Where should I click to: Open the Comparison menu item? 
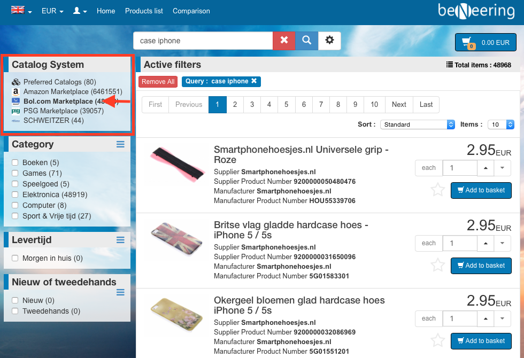[x=191, y=11]
